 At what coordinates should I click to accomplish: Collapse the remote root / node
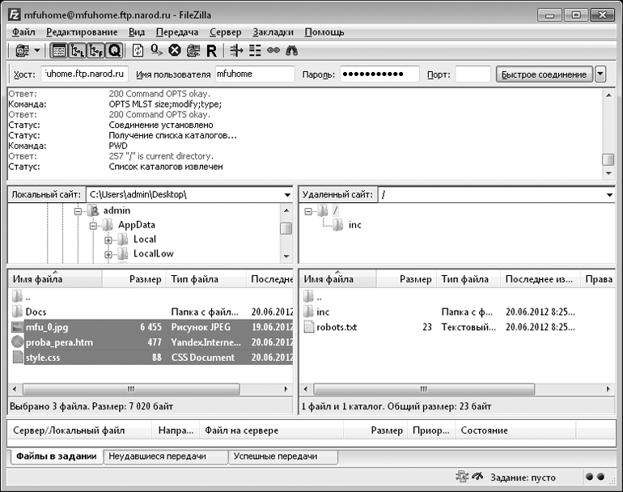coord(308,211)
